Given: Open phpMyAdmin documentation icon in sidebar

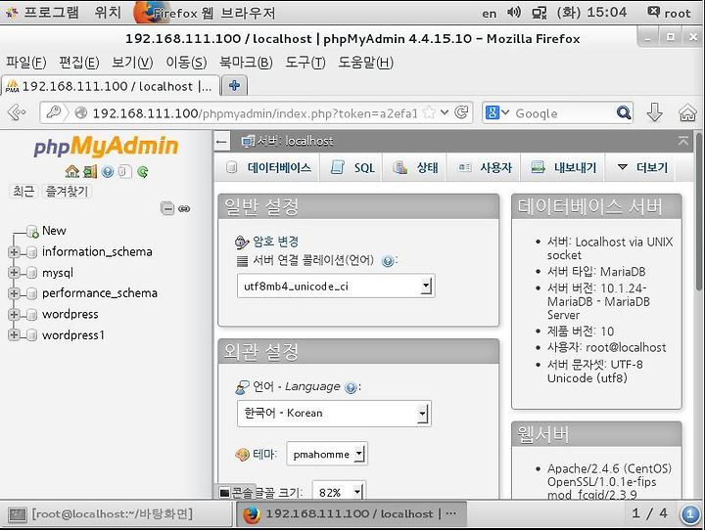Looking at the screenshot, I should coord(108,171).
